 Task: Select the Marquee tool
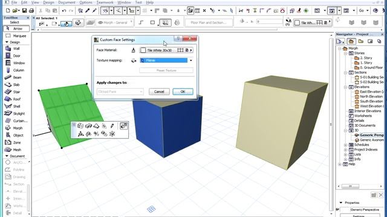(16, 36)
